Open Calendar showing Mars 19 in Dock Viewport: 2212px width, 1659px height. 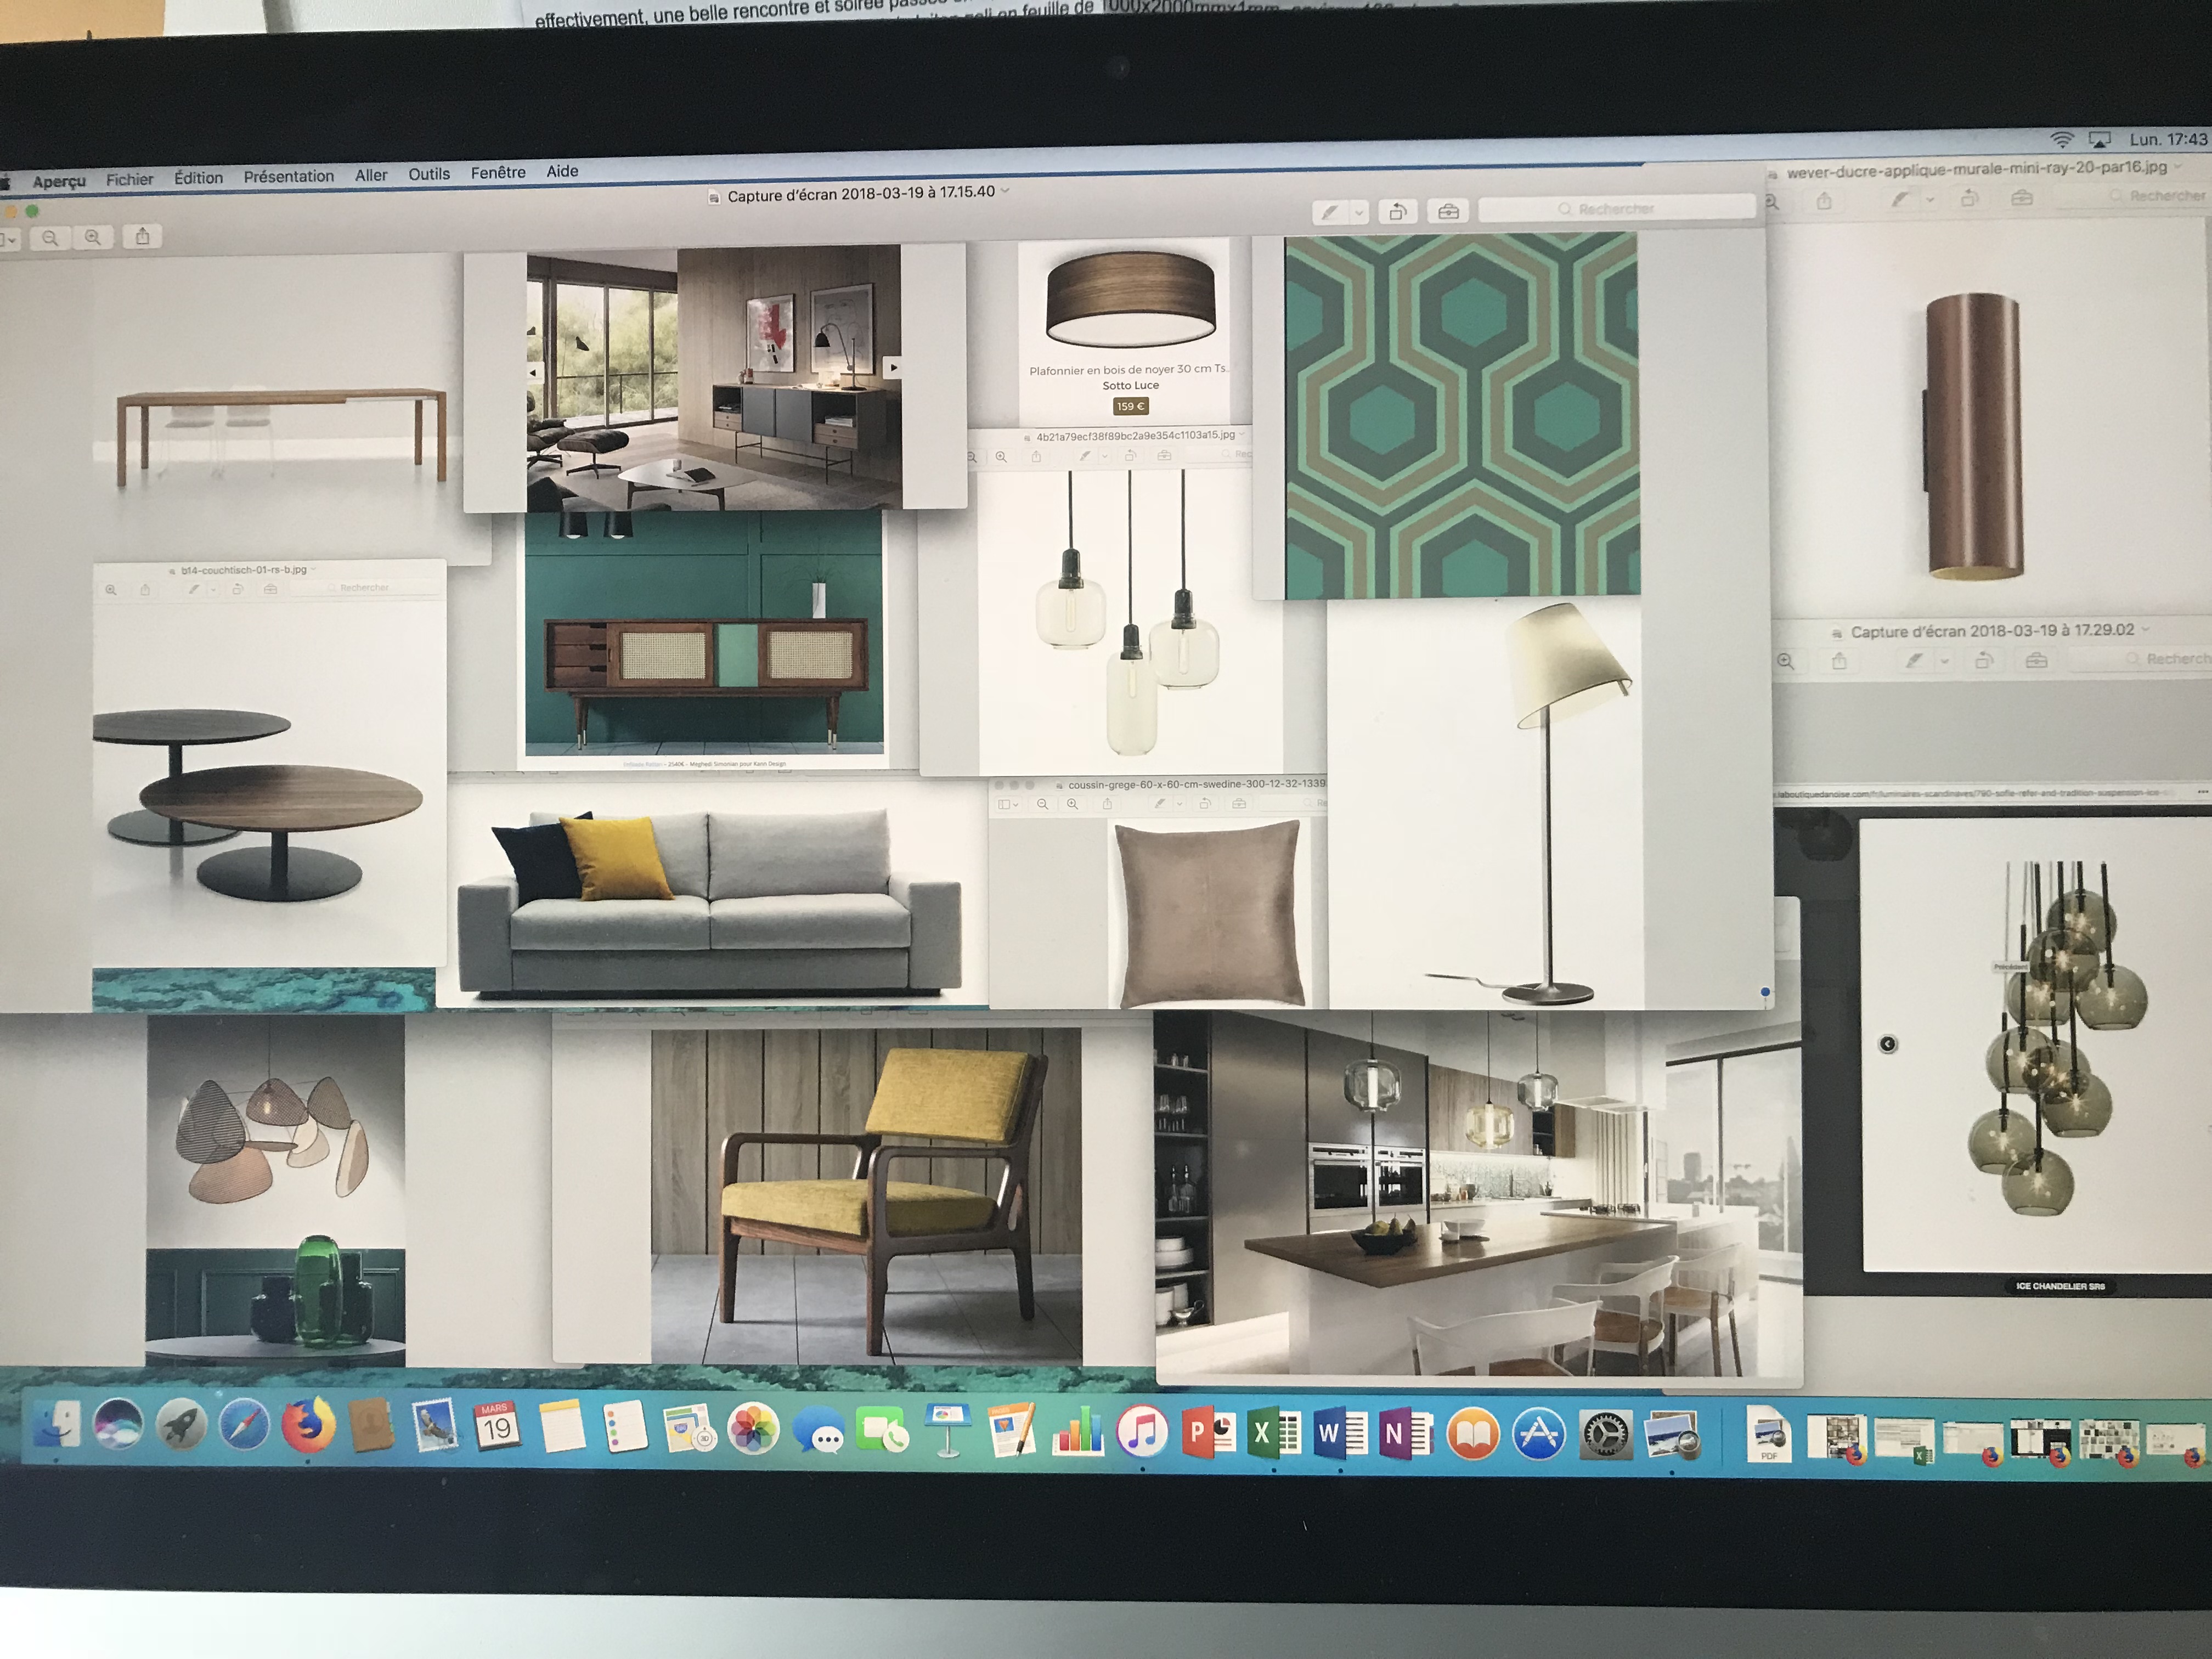pyautogui.click(x=497, y=1425)
